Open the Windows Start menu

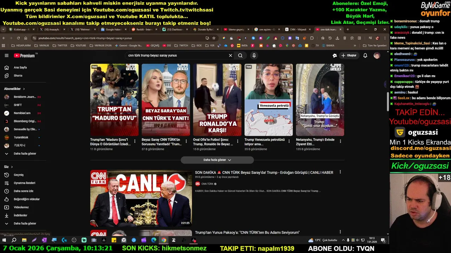tap(4, 240)
